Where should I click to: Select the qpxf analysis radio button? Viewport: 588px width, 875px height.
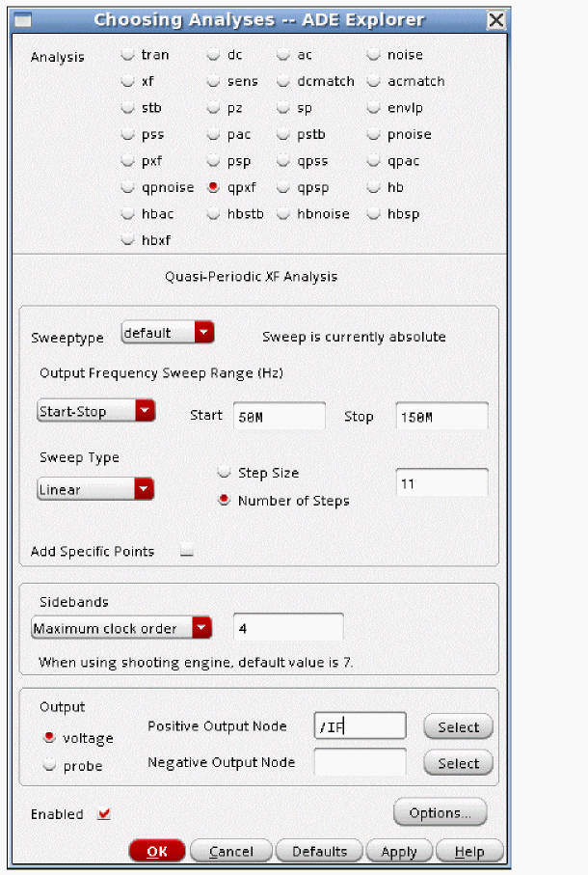213,187
